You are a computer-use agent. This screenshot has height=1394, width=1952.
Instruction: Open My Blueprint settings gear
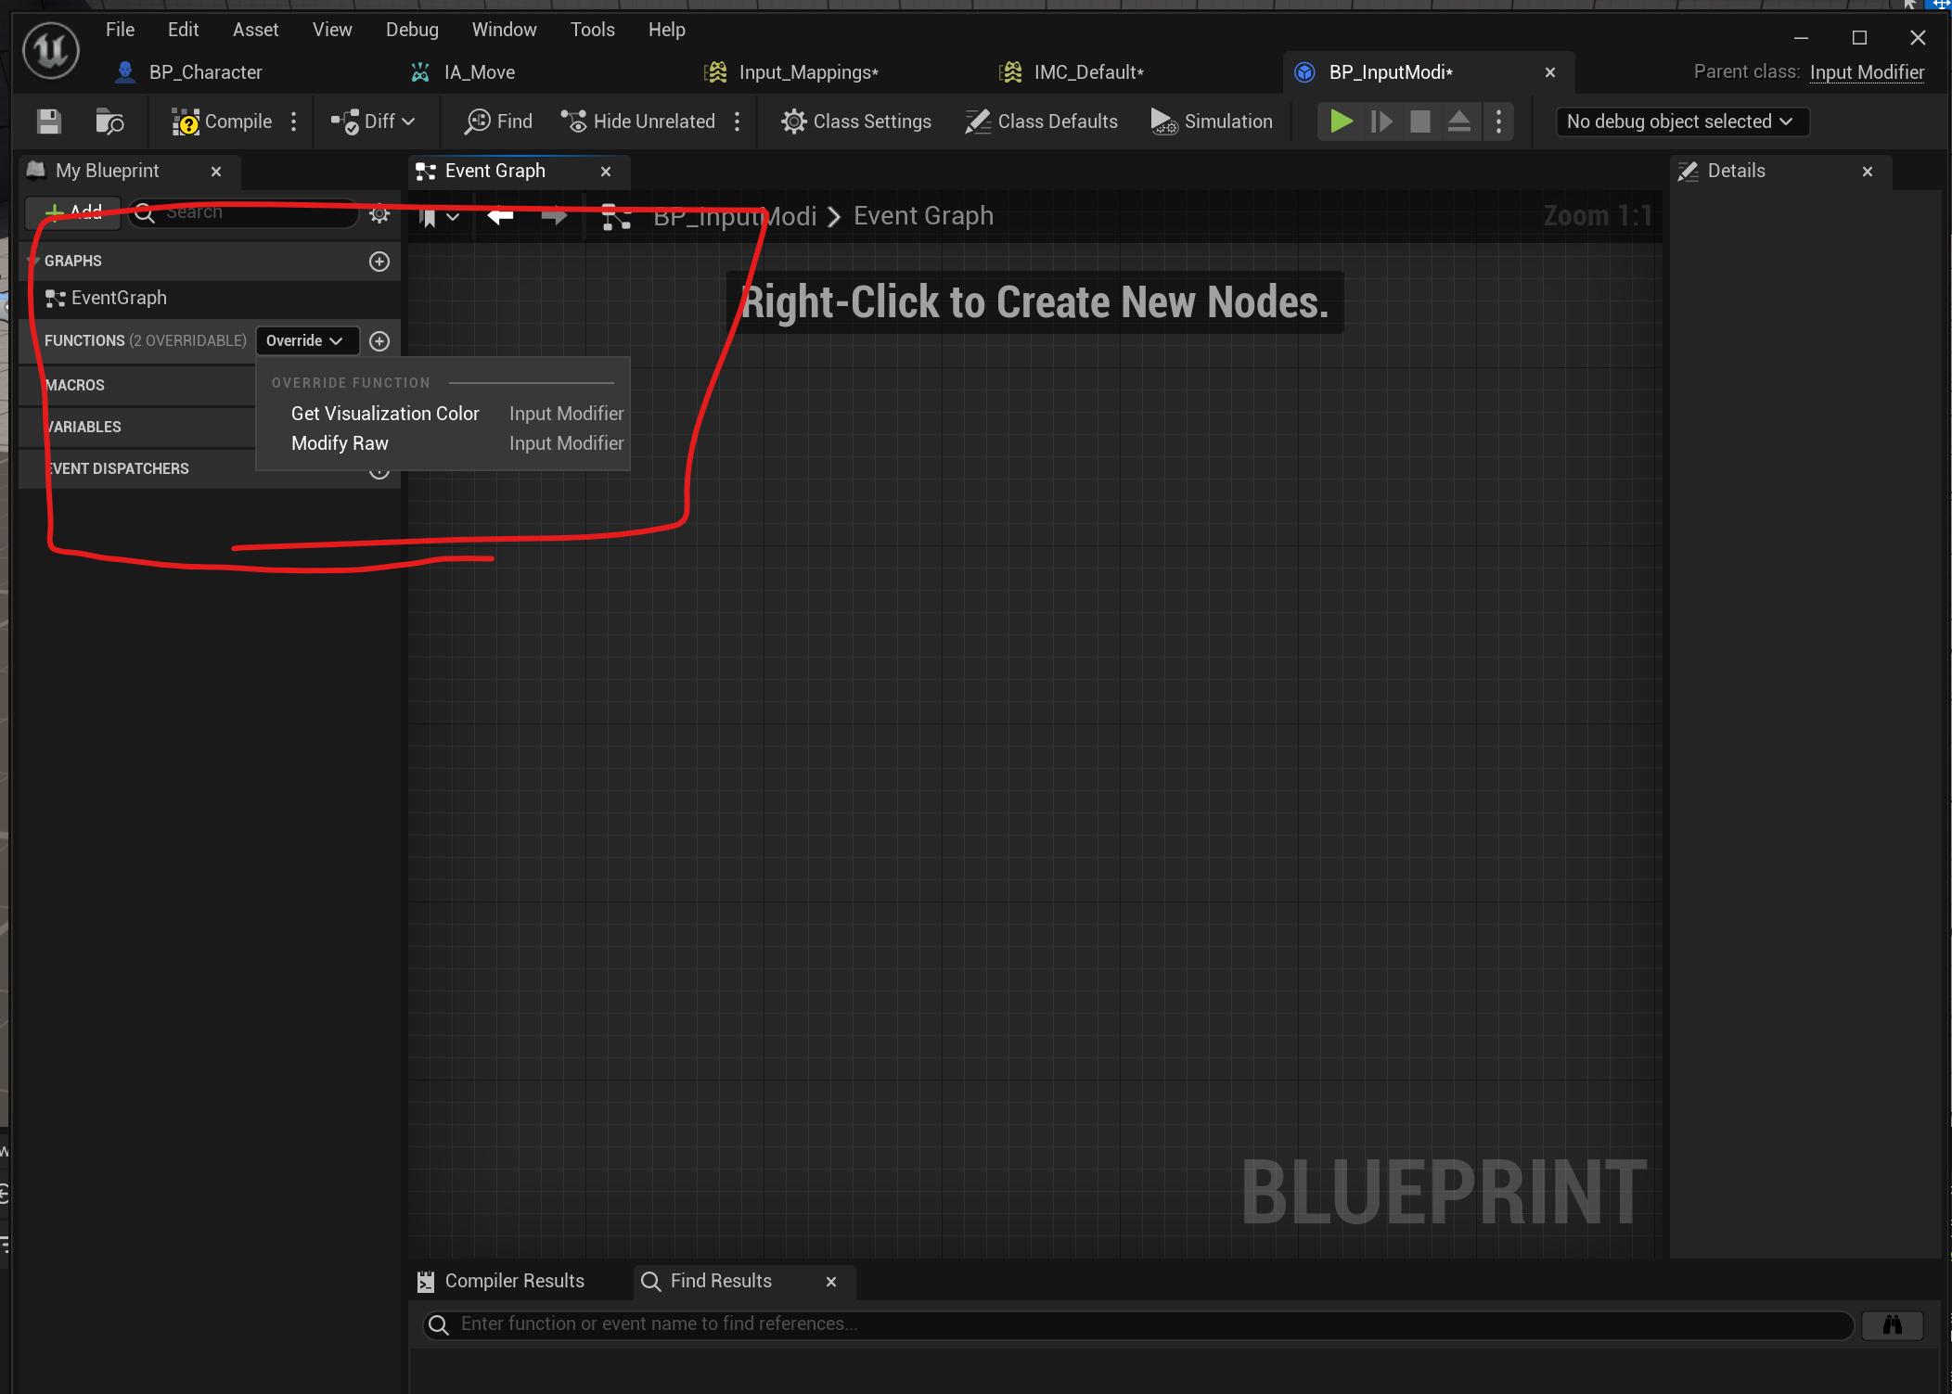pyautogui.click(x=379, y=214)
